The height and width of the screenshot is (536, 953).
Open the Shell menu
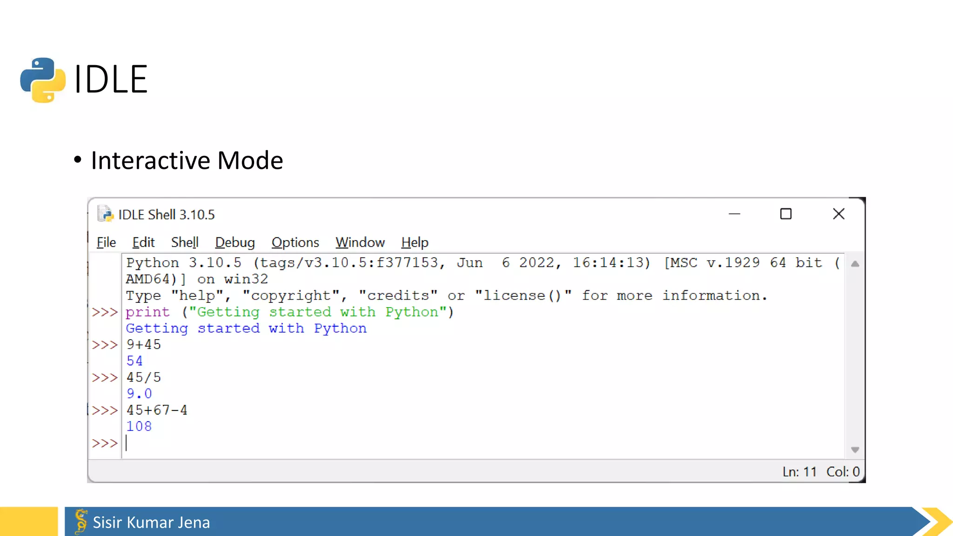tap(185, 242)
